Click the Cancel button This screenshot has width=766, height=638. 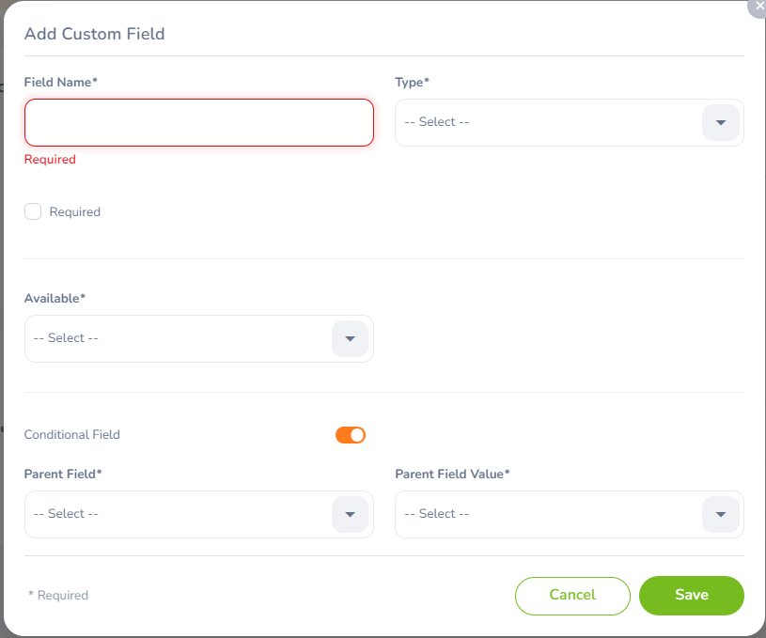click(572, 595)
